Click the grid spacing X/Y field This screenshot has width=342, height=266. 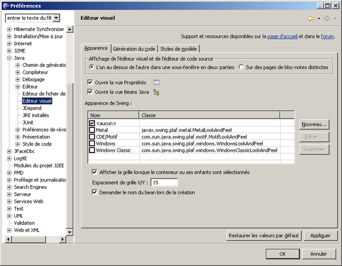[164, 183]
